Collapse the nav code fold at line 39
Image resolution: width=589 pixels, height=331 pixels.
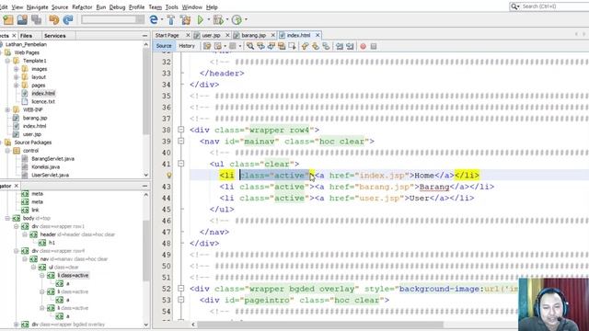click(x=180, y=141)
